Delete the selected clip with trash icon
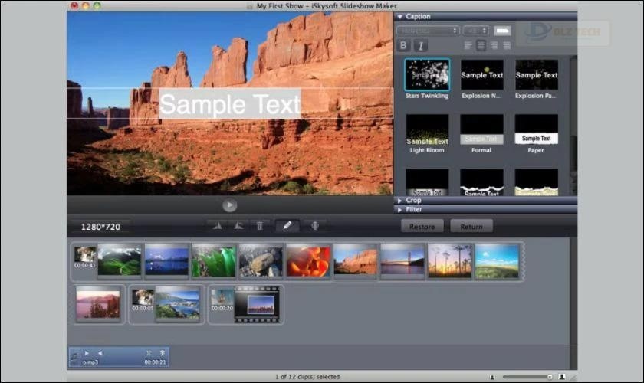Viewport: 644px width, 383px height. 260,226
